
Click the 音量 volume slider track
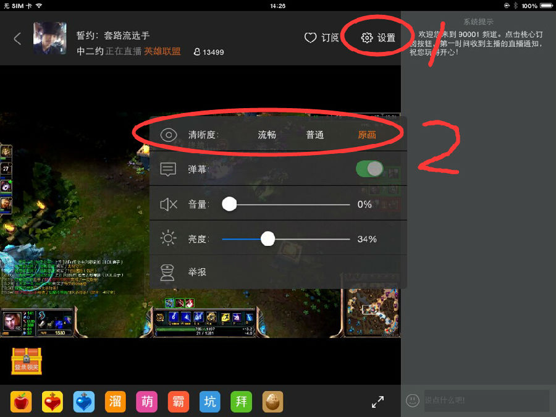point(286,204)
